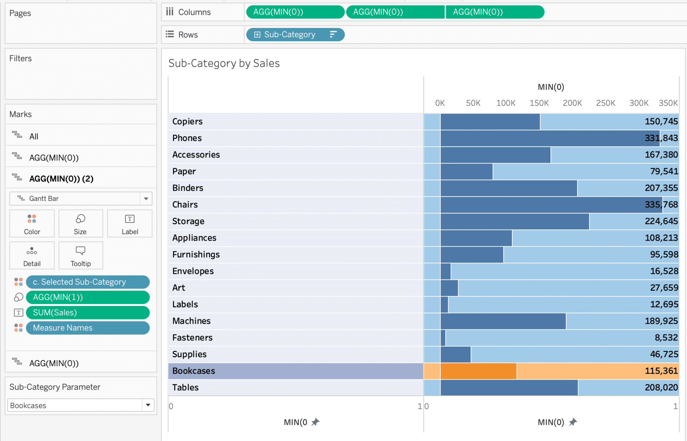
Task: Open the Tooltip mark card
Action: 81,255
